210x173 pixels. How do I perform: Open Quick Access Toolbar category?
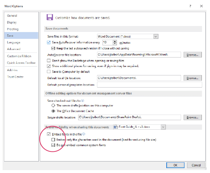pyautogui.click(x=21, y=63)
